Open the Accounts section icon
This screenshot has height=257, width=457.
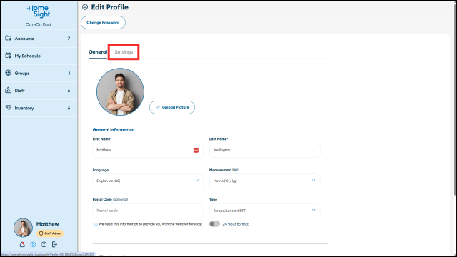(x=9, y=38)
